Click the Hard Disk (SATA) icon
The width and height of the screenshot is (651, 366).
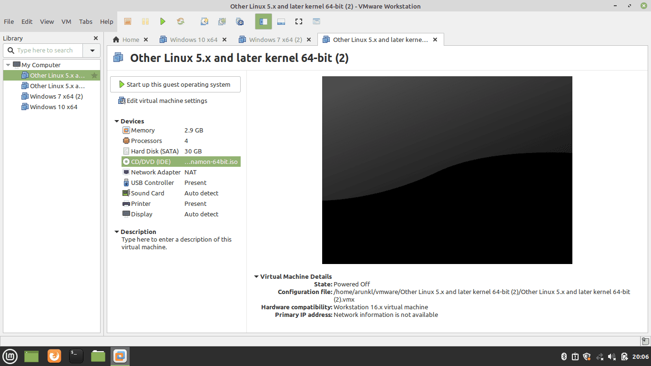coord(126,151)
